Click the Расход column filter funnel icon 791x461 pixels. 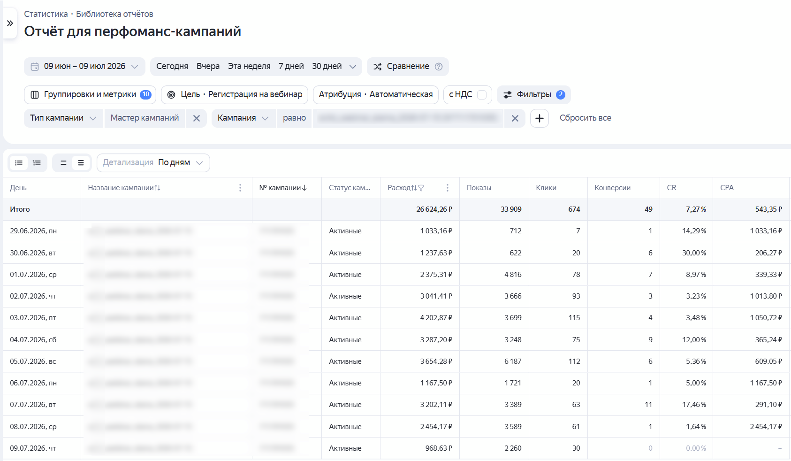click(421, 188)
